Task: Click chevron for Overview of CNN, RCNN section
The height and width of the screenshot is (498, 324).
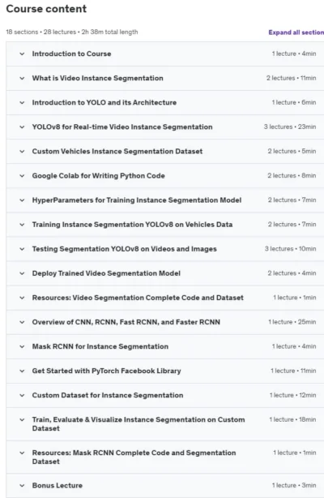Action: tap(22, 322)
